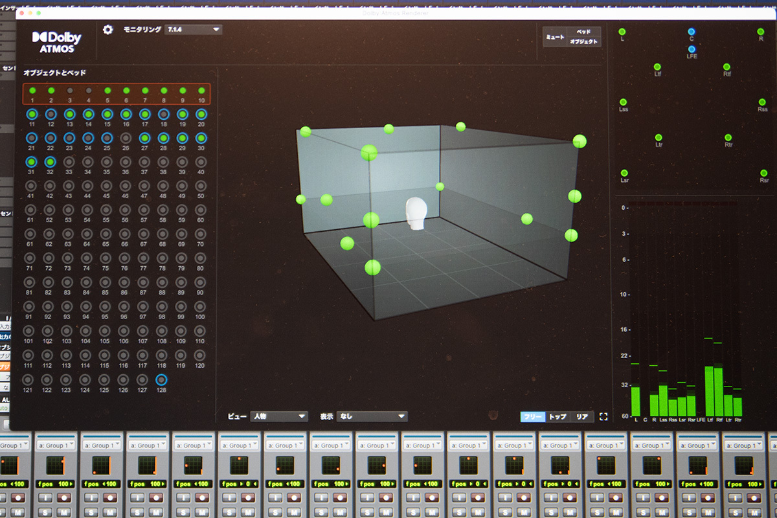Switch to the リア view tab
Image resolution: width=777 pixels, height=518 pixels.
coord(581,417)
